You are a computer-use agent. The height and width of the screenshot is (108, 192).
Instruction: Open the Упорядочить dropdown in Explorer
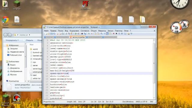point(12,40)
